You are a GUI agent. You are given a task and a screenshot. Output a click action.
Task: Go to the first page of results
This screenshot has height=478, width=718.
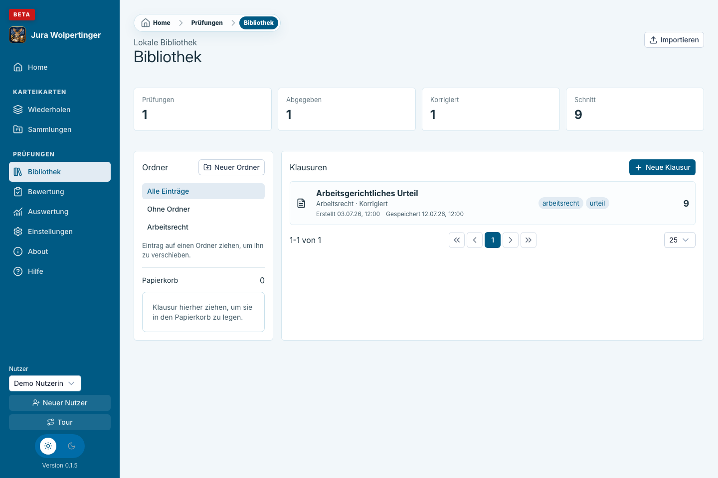pos(457,240)
